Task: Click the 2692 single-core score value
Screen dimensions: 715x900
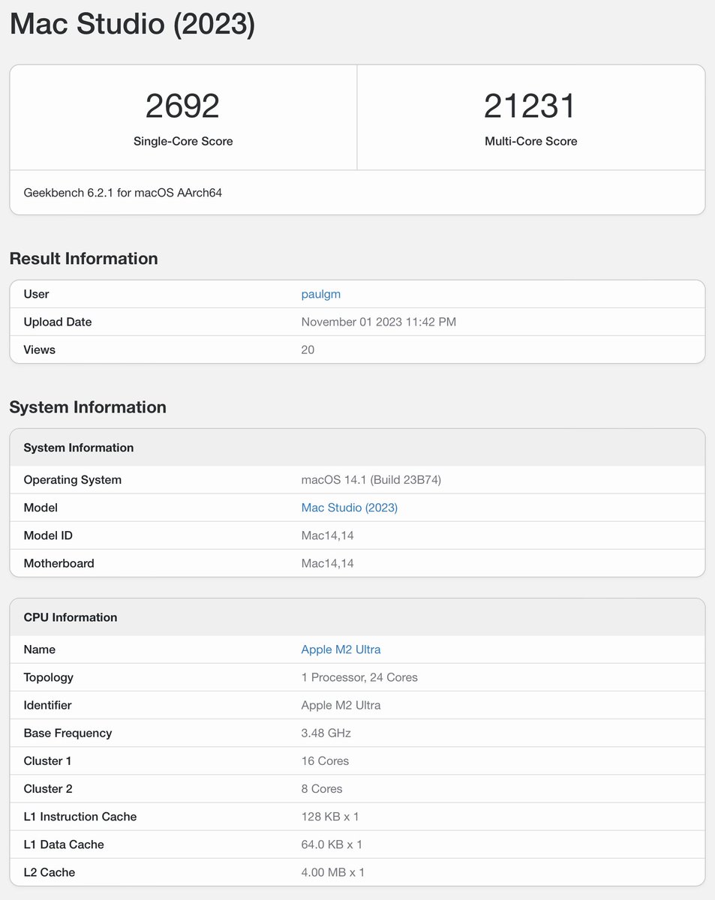Action: 182,106
